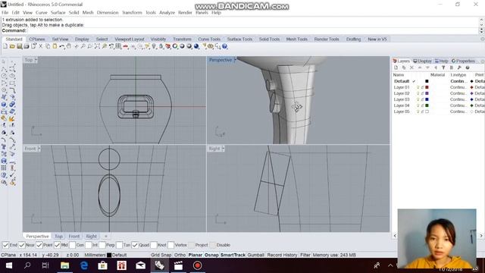Image resolution: width=485 pixels, height=273 pixels.
Task: Click the layer Filter funnel icon
Action: pos(443,67)
